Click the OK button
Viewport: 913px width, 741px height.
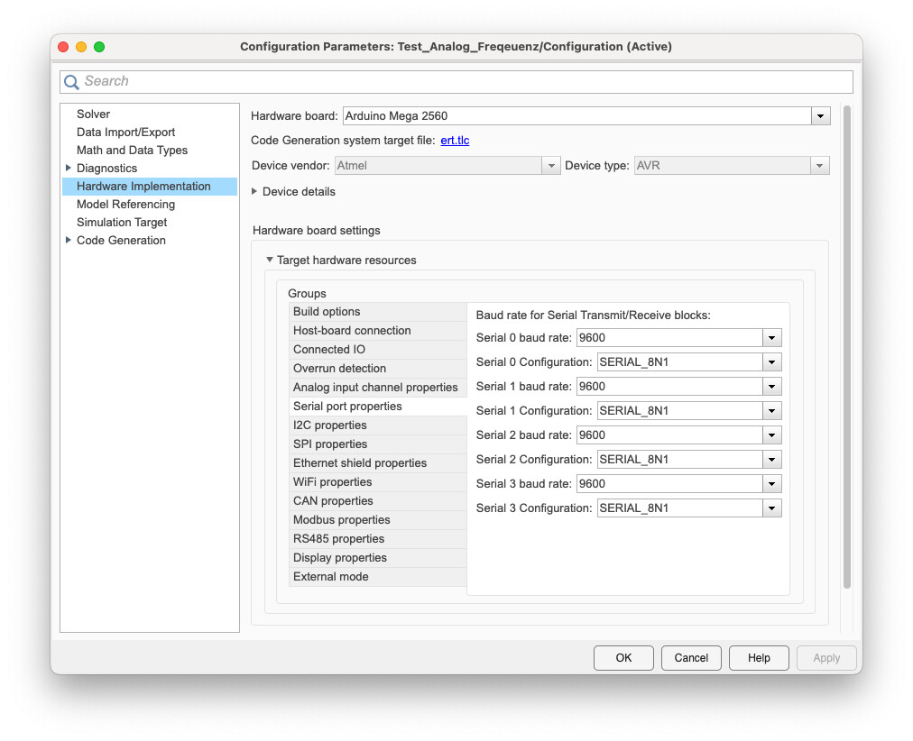point(623,657)
